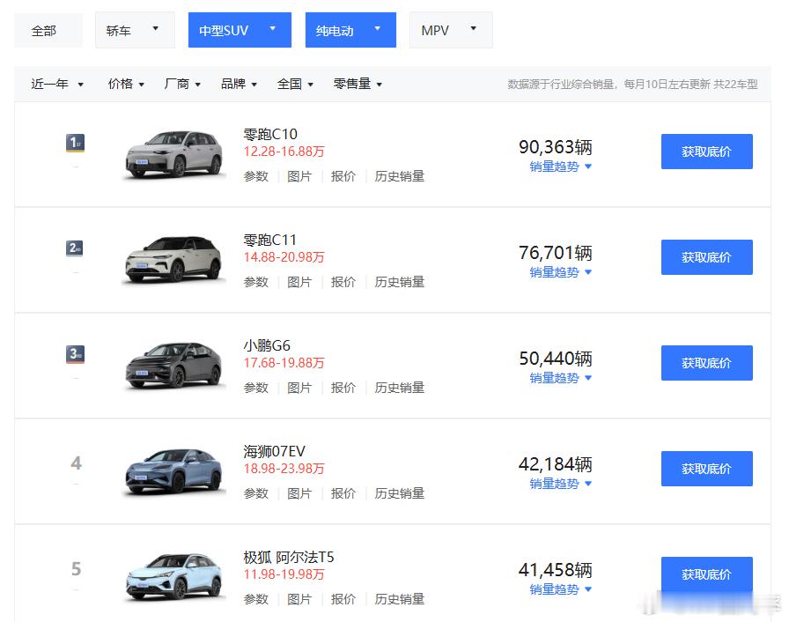Click the 3rd place rank badge
789x622 pixels.
76,354
